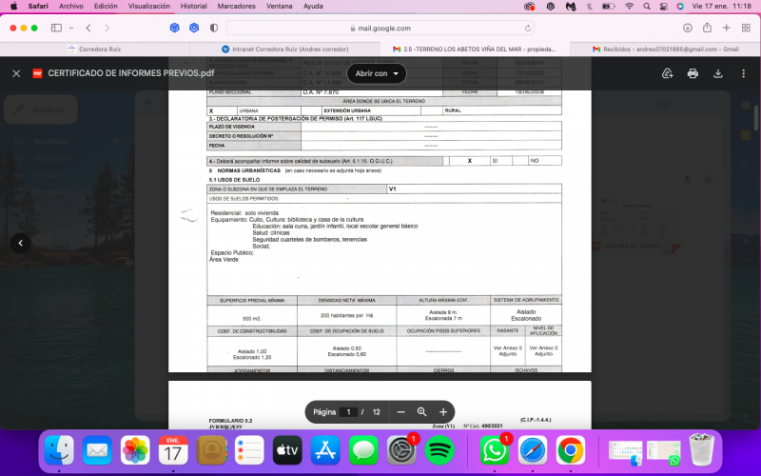Open the Ventana menu
The image size is (761, 476).
[x=279, y=6]
